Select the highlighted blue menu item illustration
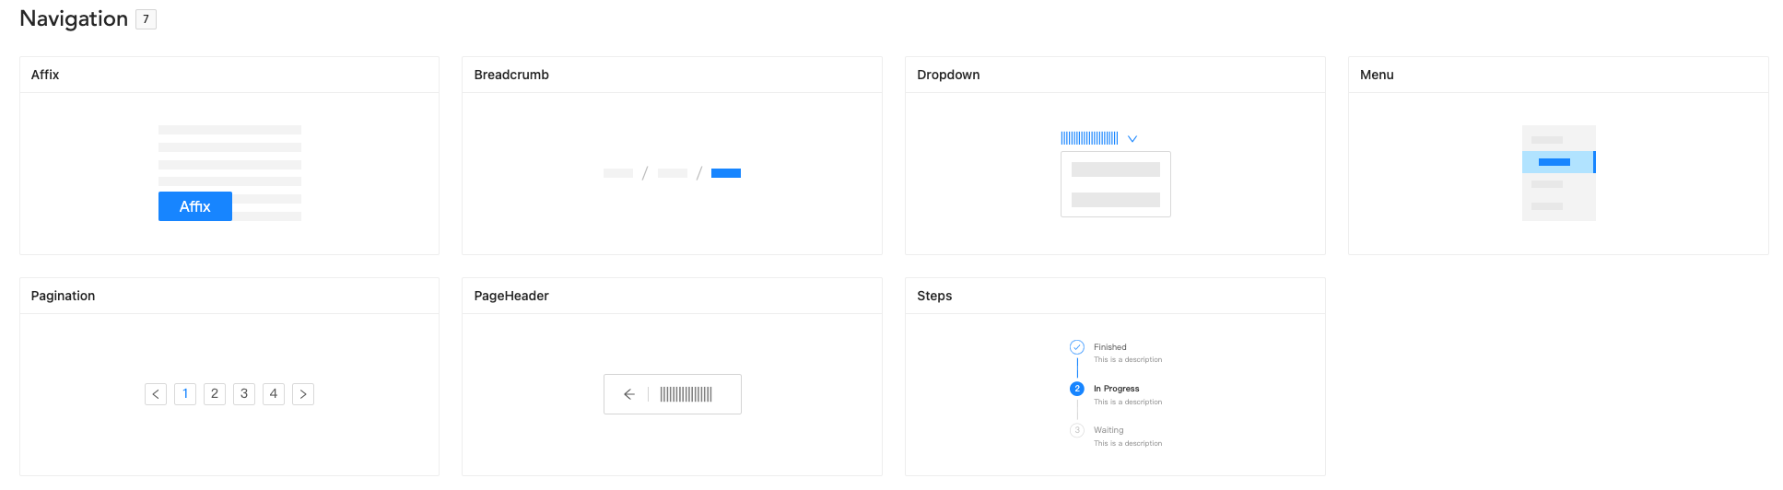This screenshot has width=1783, height=490. click(x=1559, y=162)
